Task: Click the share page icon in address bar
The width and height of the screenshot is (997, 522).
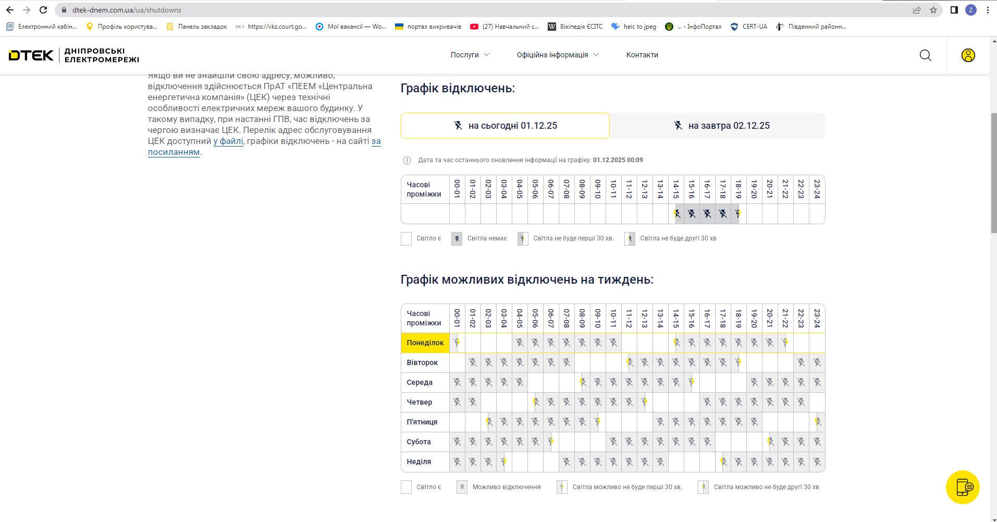Action: click(x=916, y=10)
